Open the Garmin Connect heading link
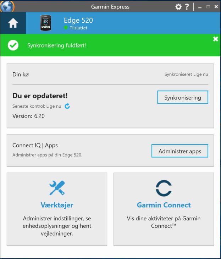This screenshot has width=221, height=259. coord(164,205)
